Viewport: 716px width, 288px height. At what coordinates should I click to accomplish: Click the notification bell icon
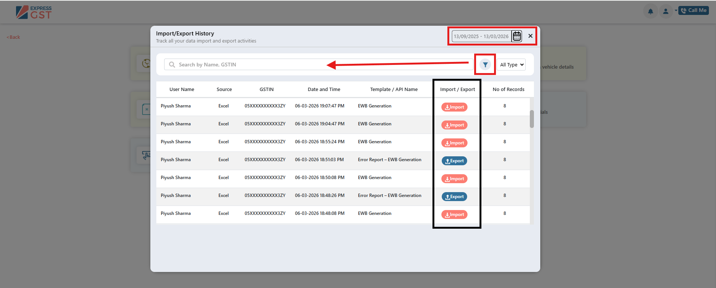650,11
